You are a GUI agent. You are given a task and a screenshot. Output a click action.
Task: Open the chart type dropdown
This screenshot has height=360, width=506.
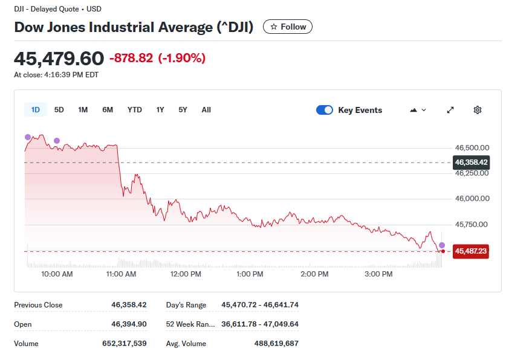[x=418, y=110]
